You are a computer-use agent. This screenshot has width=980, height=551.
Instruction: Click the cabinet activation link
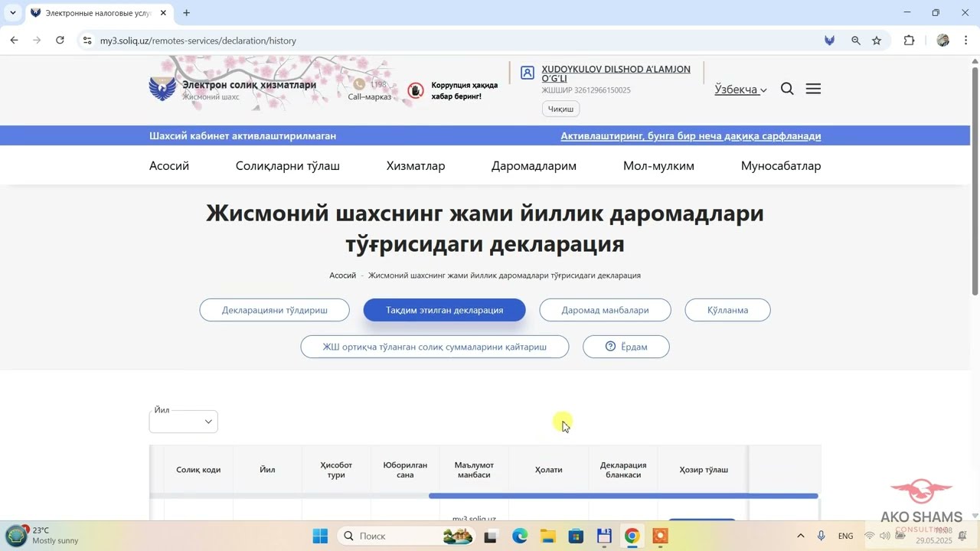click(691, 136)
